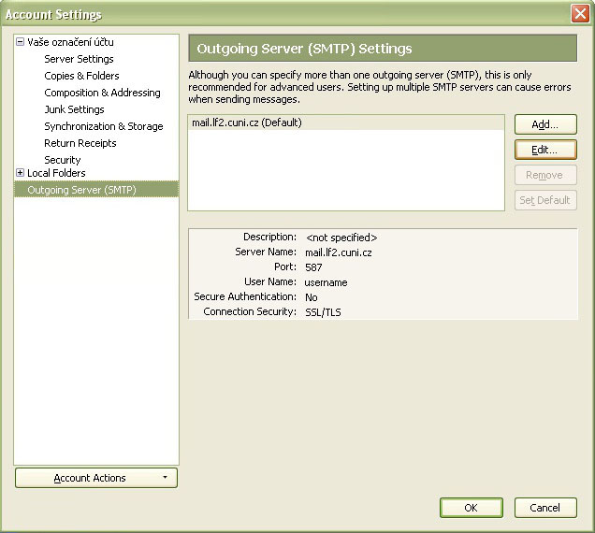Select Local Folders in the tree

point(56,173)
